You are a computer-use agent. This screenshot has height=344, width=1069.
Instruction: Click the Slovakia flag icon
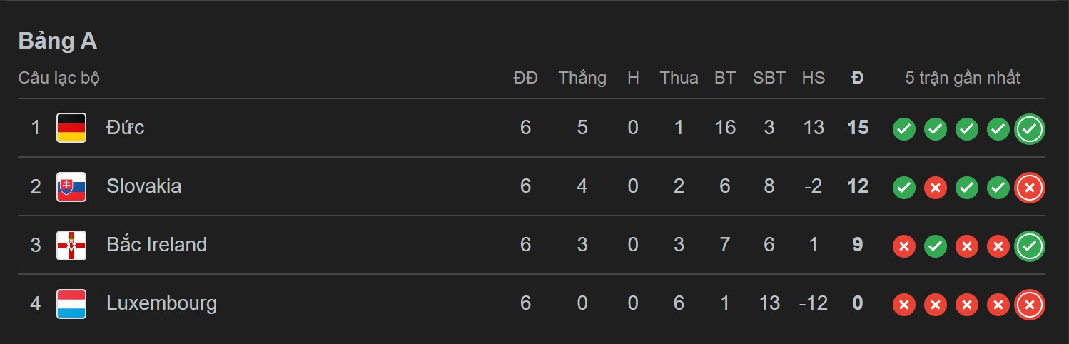click(x=71, y=186)
